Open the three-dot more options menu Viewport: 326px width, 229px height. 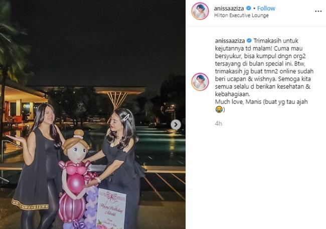(318, 11)
